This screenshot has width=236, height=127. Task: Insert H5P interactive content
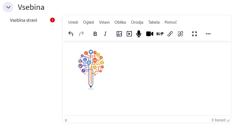coord(160,34)
